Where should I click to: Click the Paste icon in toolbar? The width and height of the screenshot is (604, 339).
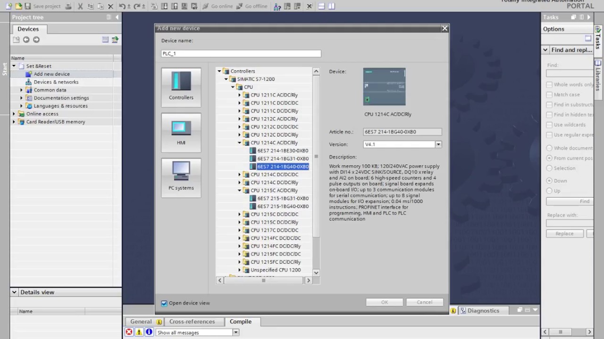[x=101, y=6]
